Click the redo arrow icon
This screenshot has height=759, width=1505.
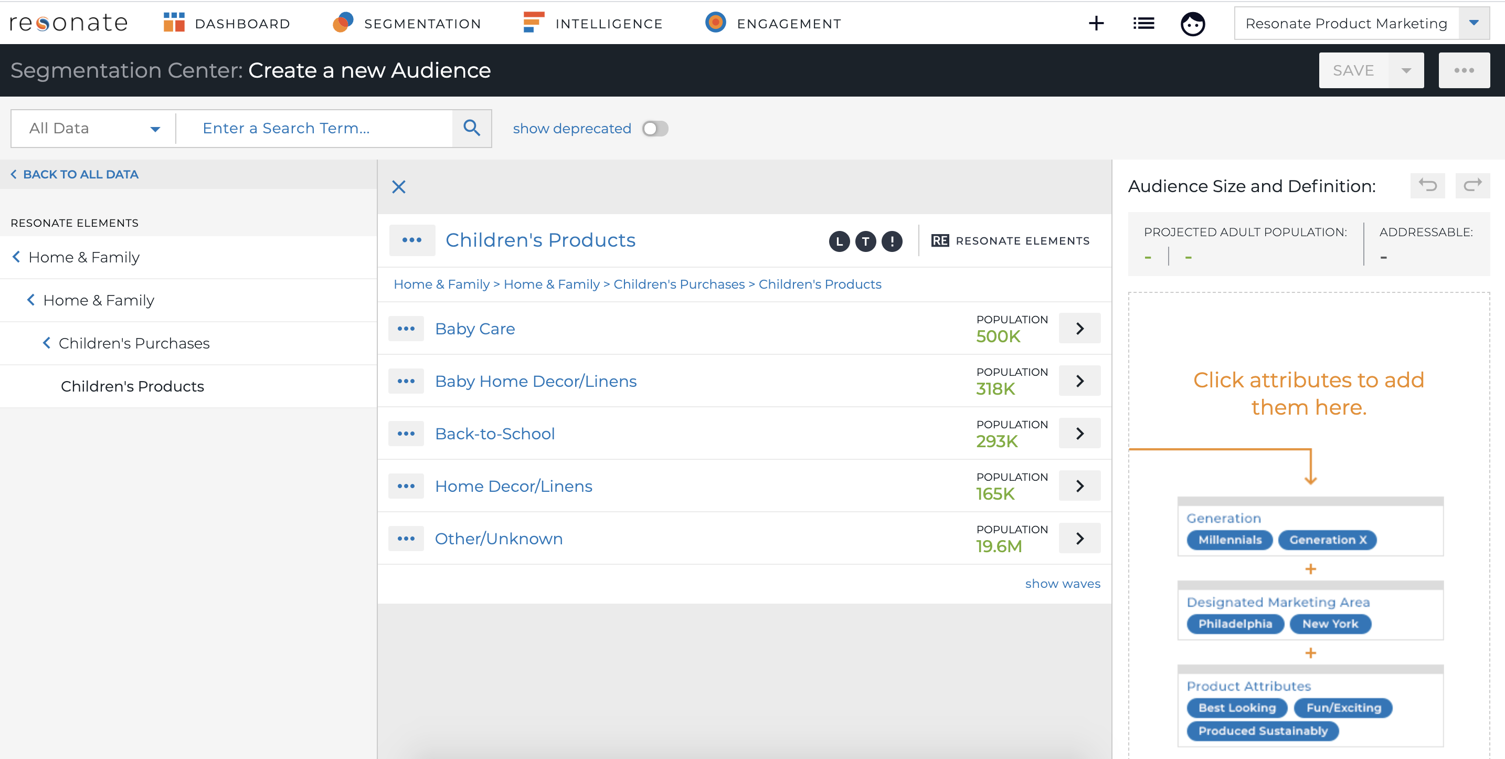pyautogui.click(x=1472, y=186)
